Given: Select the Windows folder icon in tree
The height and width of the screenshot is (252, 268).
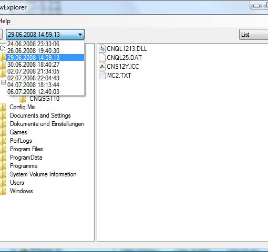Looking at the screenshot, I should (x=3, y=191).
